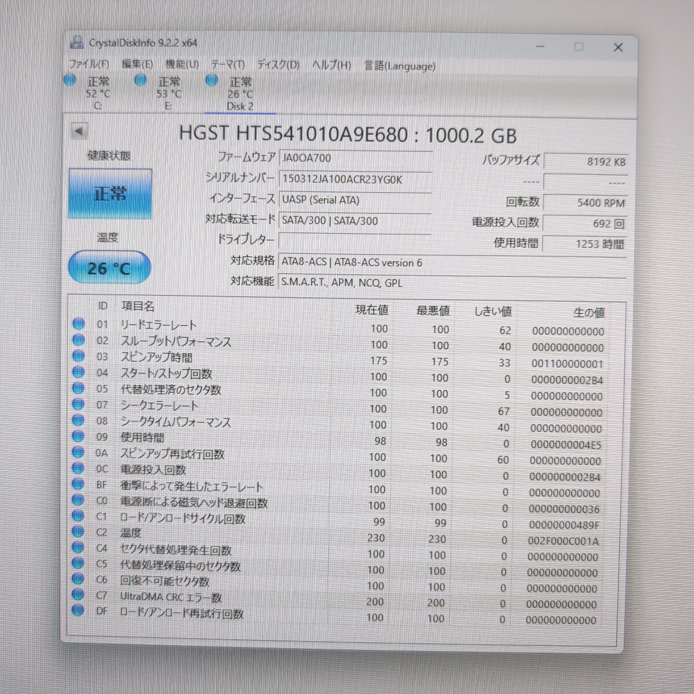Click the status orb for attribute C1

78,515
